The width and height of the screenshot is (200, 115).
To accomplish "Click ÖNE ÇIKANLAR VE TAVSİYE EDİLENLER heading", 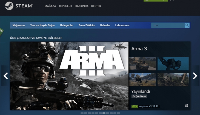I will pos(36,38).
